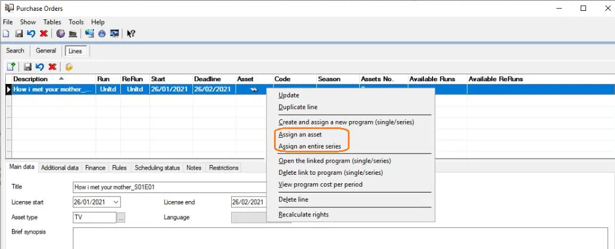The width and height of the screenshot is (615, 249).
Task: Click the What's This help cursor icon
Action: tap(131, 34)
